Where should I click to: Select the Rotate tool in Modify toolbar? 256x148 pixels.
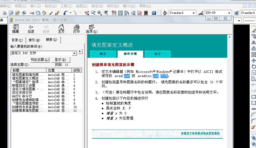254,67
